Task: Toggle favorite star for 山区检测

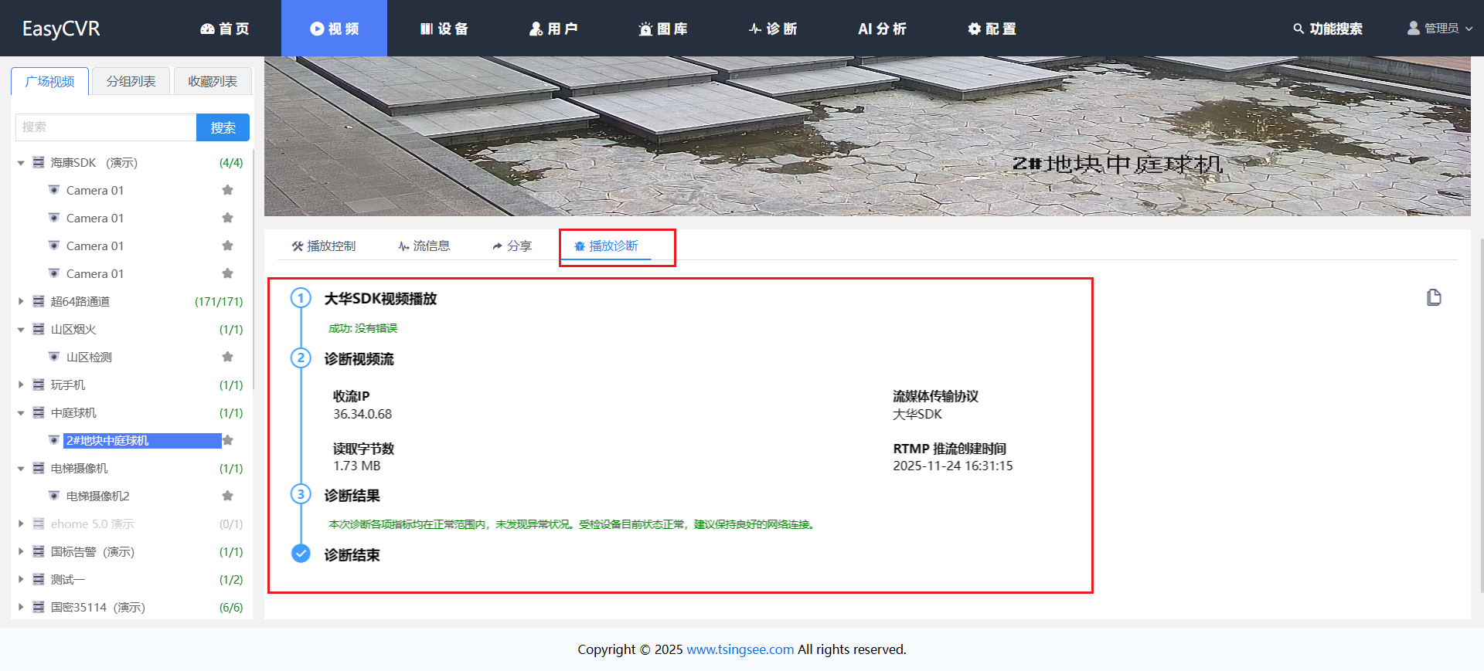Action: point(227,357)
